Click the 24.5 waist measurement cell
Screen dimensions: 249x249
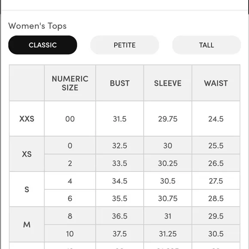[216, 118]
